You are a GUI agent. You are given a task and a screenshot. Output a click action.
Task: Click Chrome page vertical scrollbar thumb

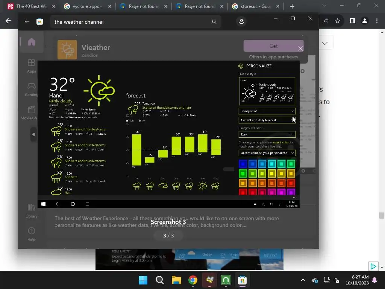pos(382,215)
